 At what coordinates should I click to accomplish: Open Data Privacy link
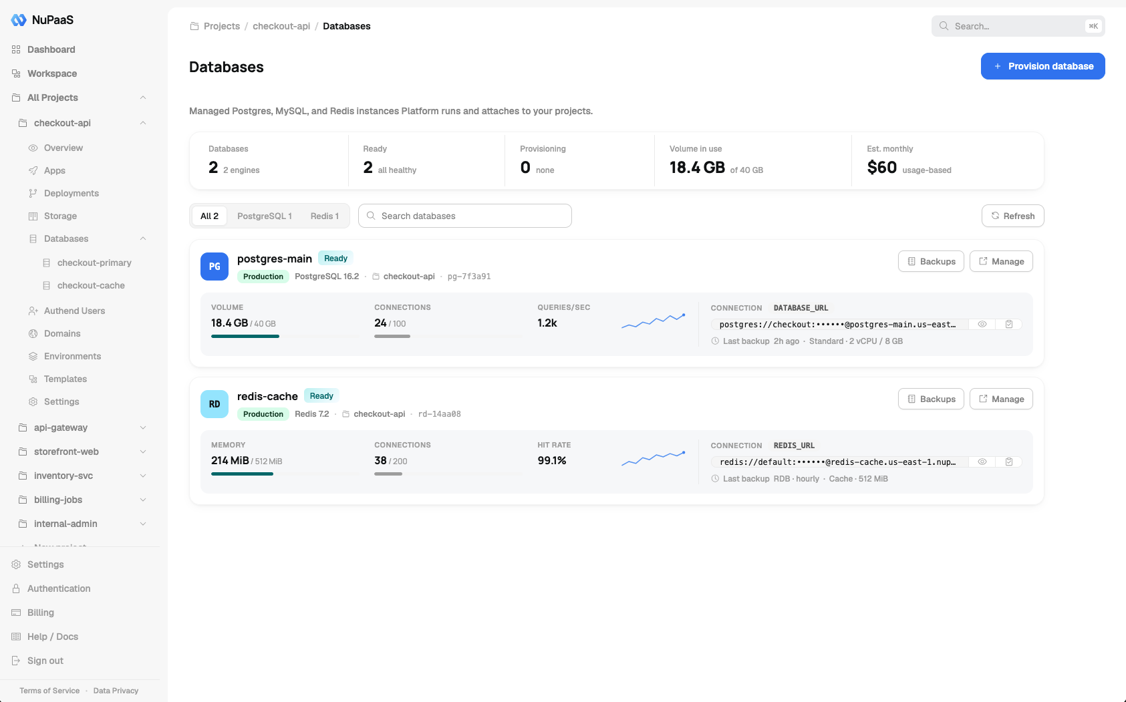(116, 691)
